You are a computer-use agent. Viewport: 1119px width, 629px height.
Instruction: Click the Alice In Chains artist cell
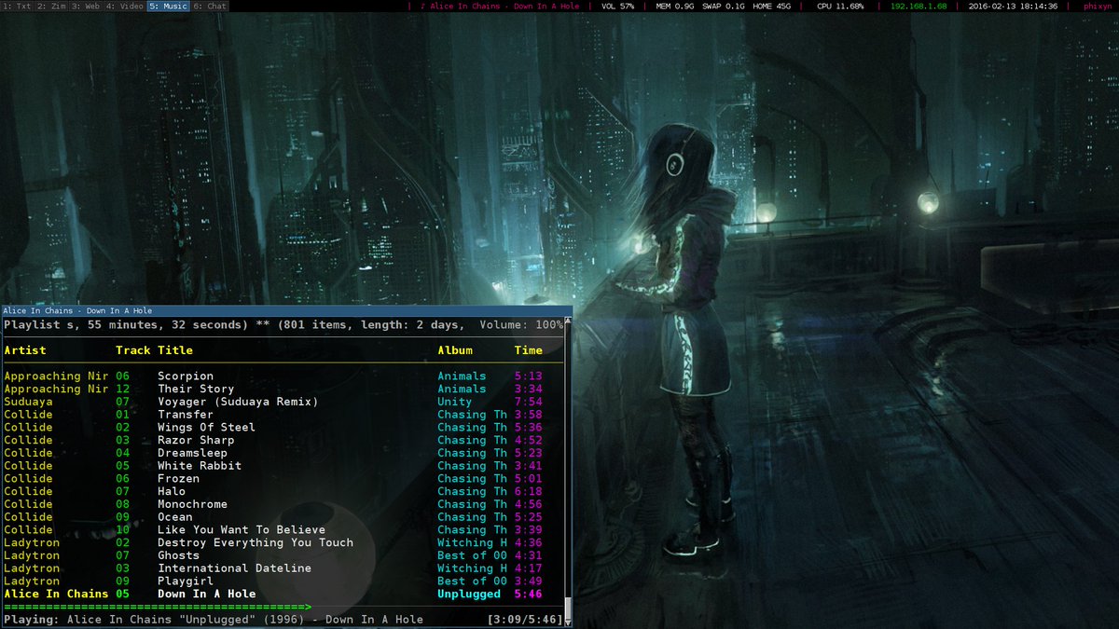(x=56, y=595)
